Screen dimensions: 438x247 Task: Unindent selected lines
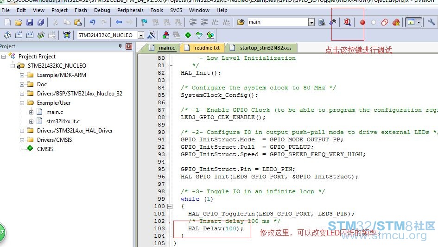coord(204,22)
